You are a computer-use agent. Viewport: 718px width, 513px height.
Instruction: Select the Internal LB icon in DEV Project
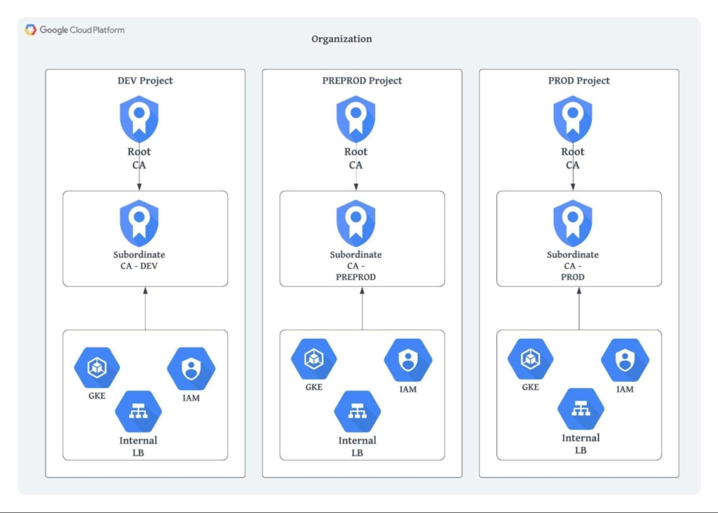click(x=138, y=411)
